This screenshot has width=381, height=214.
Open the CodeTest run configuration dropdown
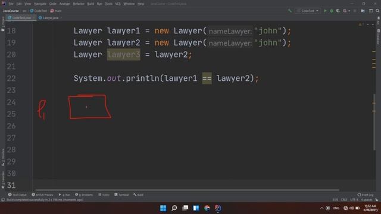point(308,11)
